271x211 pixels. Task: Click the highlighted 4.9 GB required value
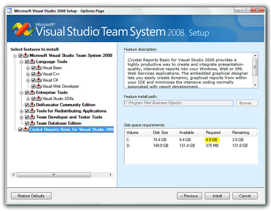coord(212,140)
